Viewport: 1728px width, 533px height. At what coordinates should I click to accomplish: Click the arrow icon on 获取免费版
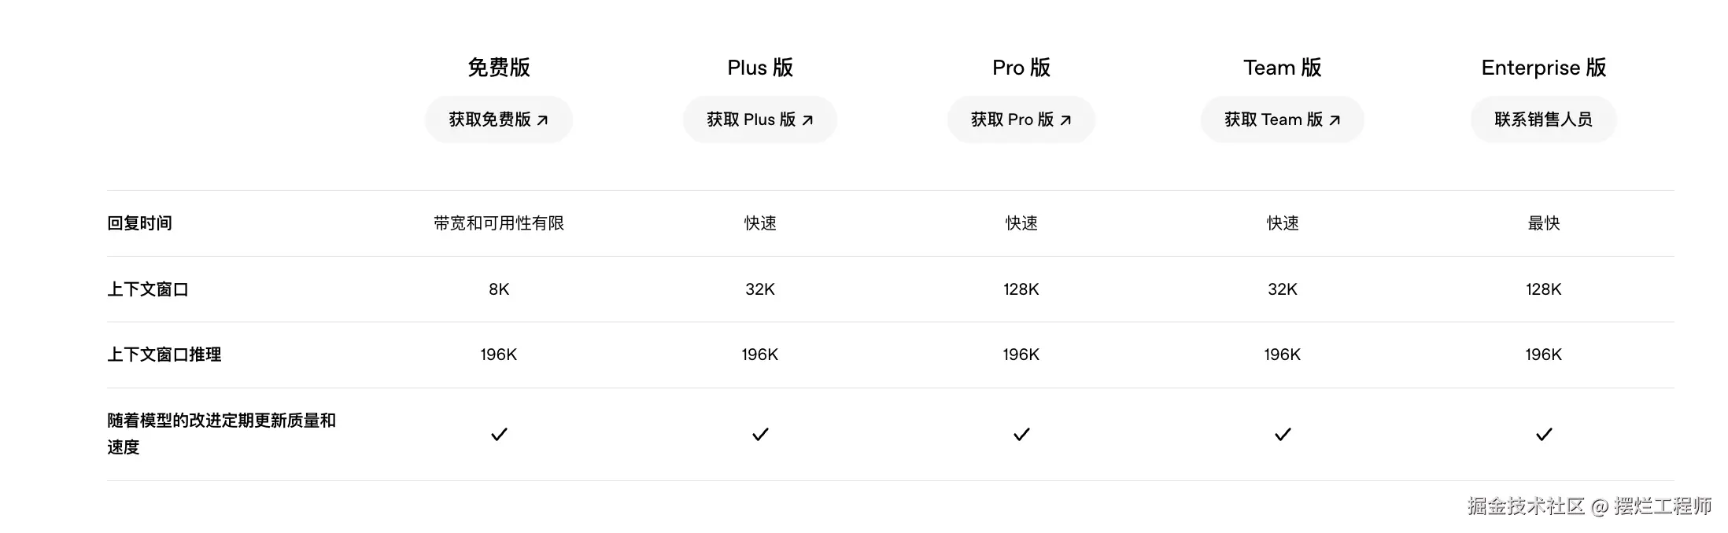point(542,120)
